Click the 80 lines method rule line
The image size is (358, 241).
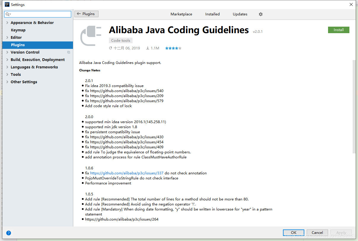point(167,199)
